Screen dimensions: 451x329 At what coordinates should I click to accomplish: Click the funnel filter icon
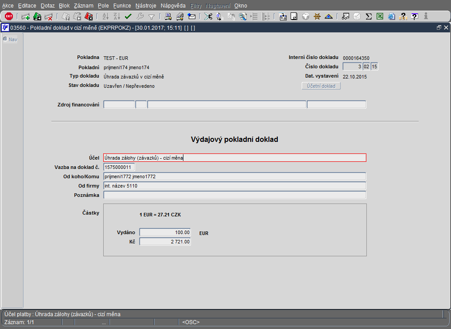coord(151,17)
